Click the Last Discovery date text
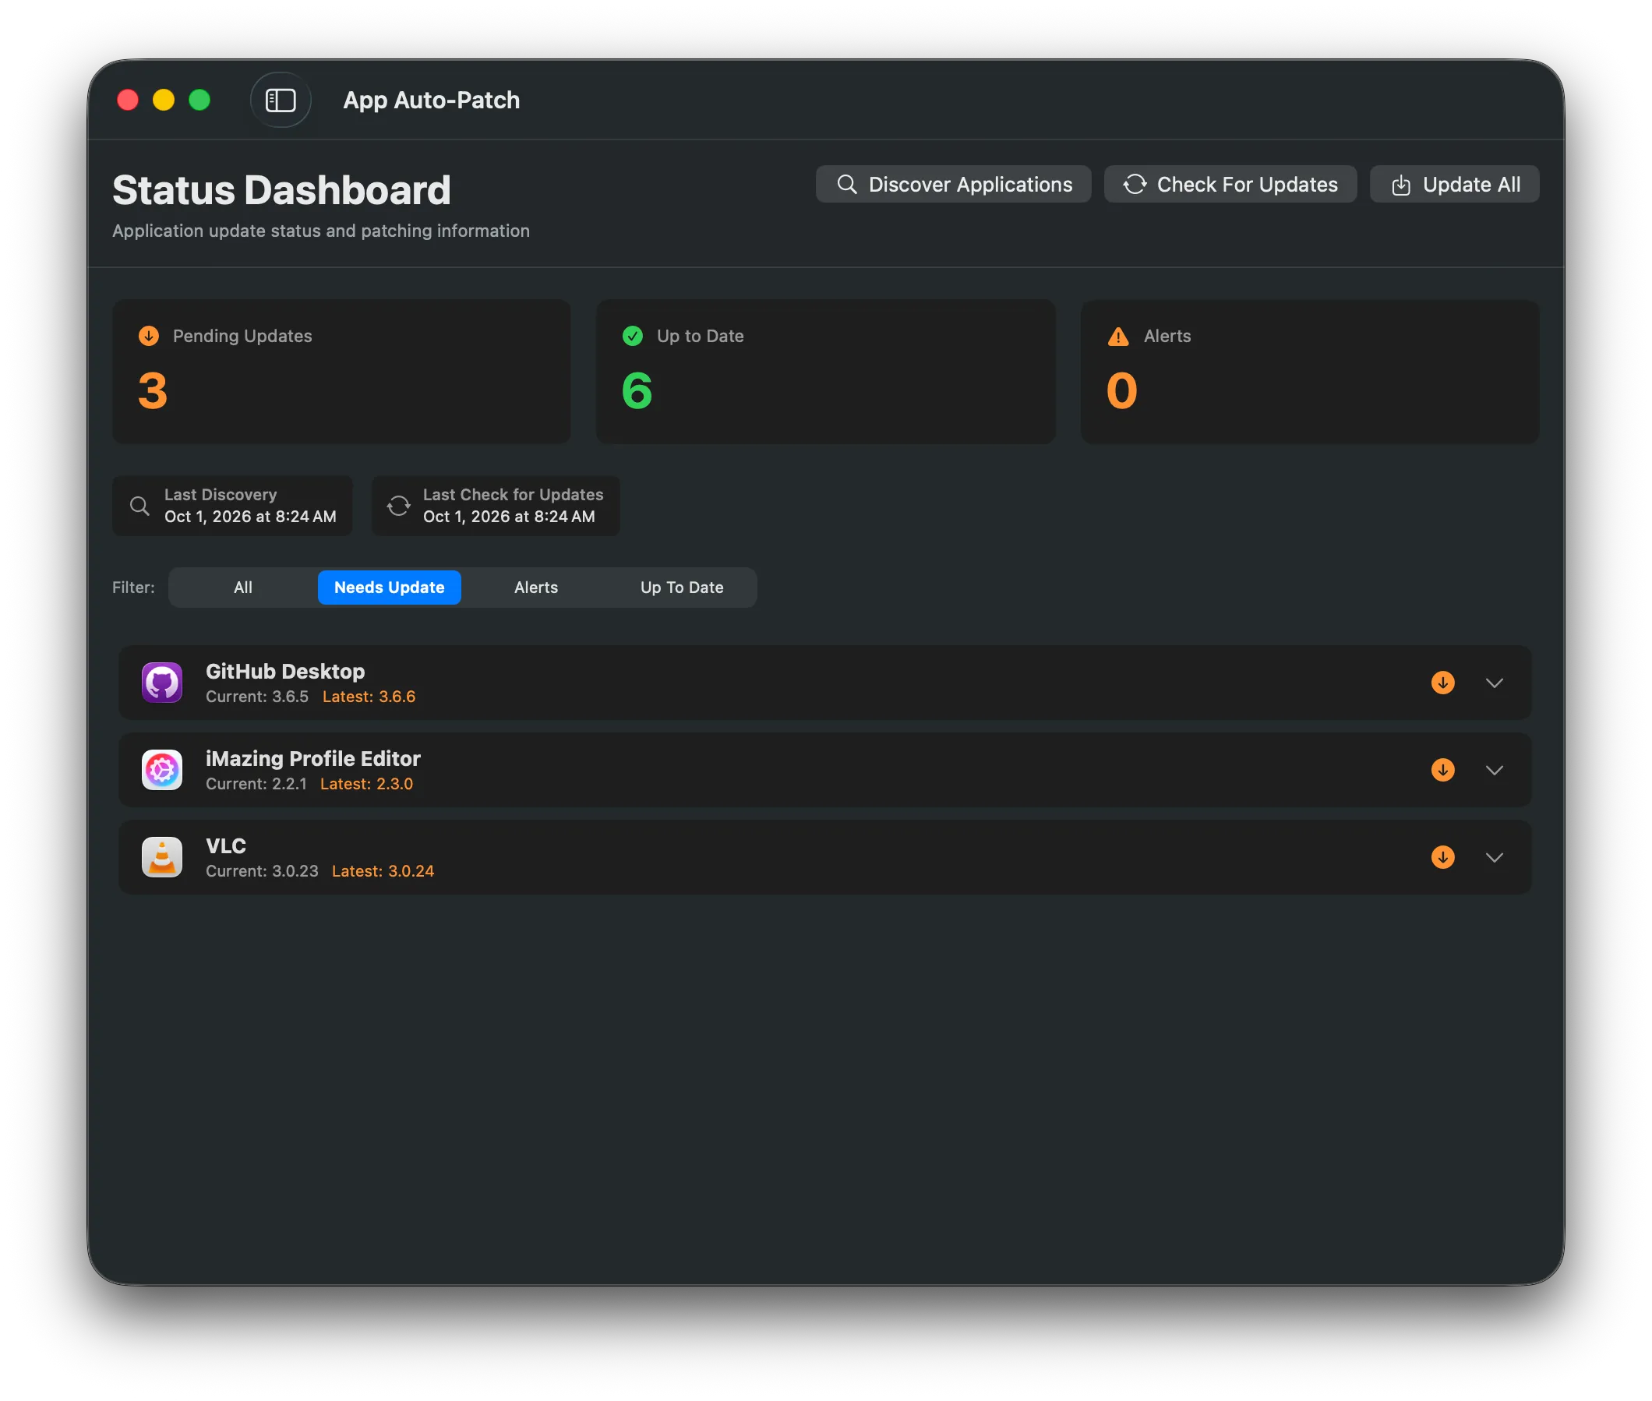This screenshot has width=1652, height=1401. pyautogui.click(x=250, y=517)
